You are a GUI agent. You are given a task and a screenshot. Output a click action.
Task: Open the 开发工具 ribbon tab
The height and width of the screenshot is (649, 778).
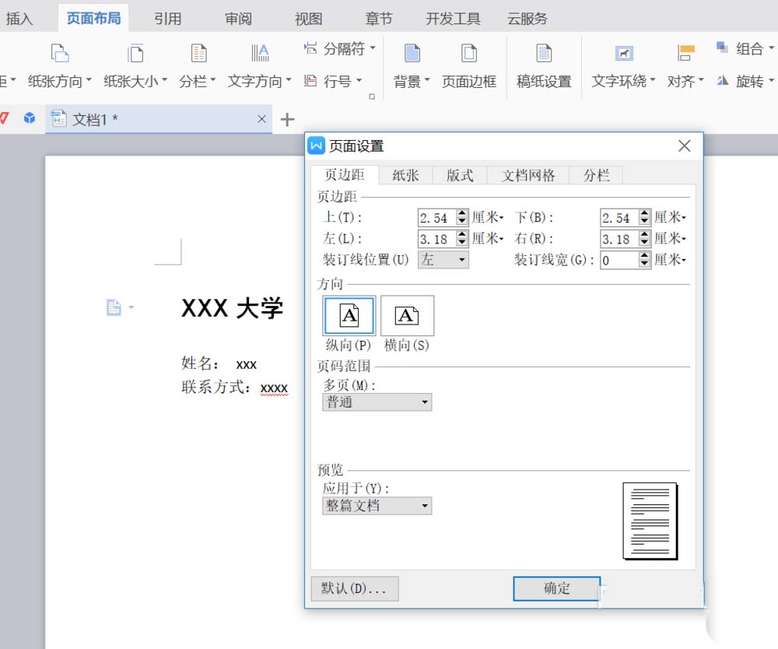pyautogui.click(x=453, y=19)
